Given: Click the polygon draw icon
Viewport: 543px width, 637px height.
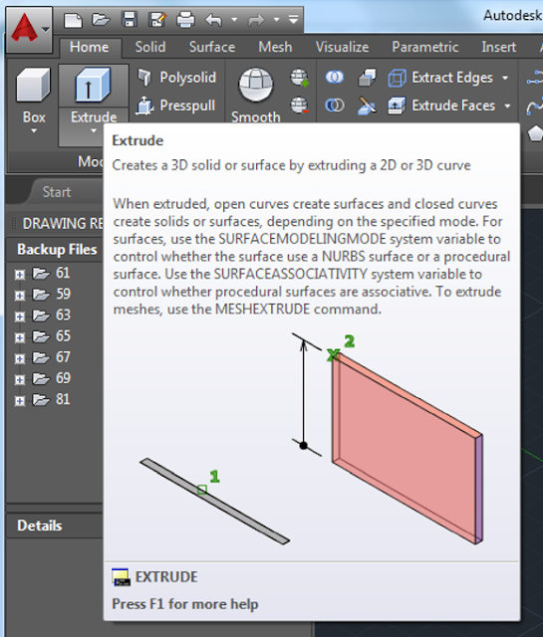Looking at the screenshot, I should click(535, 133).
